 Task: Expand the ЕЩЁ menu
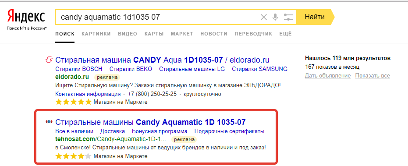285,34
